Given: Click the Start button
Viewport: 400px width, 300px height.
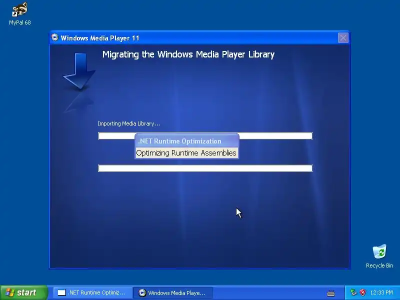Looking at the screenshot, I should click(23, 292).
